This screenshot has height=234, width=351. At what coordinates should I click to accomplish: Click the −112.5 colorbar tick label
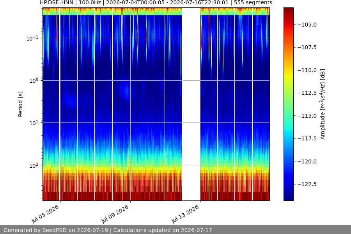coord(307,93)
